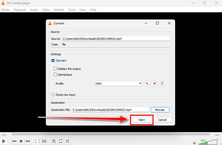Skip to next media track
Screen dimensions: 222x145
(x=27, y=141)
